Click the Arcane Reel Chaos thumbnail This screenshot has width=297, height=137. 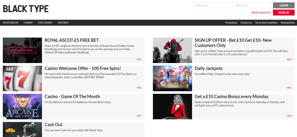point(22,107)
